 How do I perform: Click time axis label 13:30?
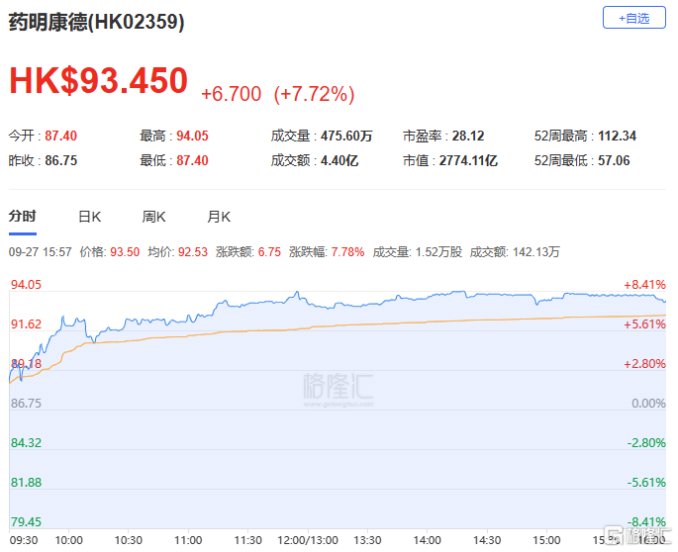click(367, 540)
